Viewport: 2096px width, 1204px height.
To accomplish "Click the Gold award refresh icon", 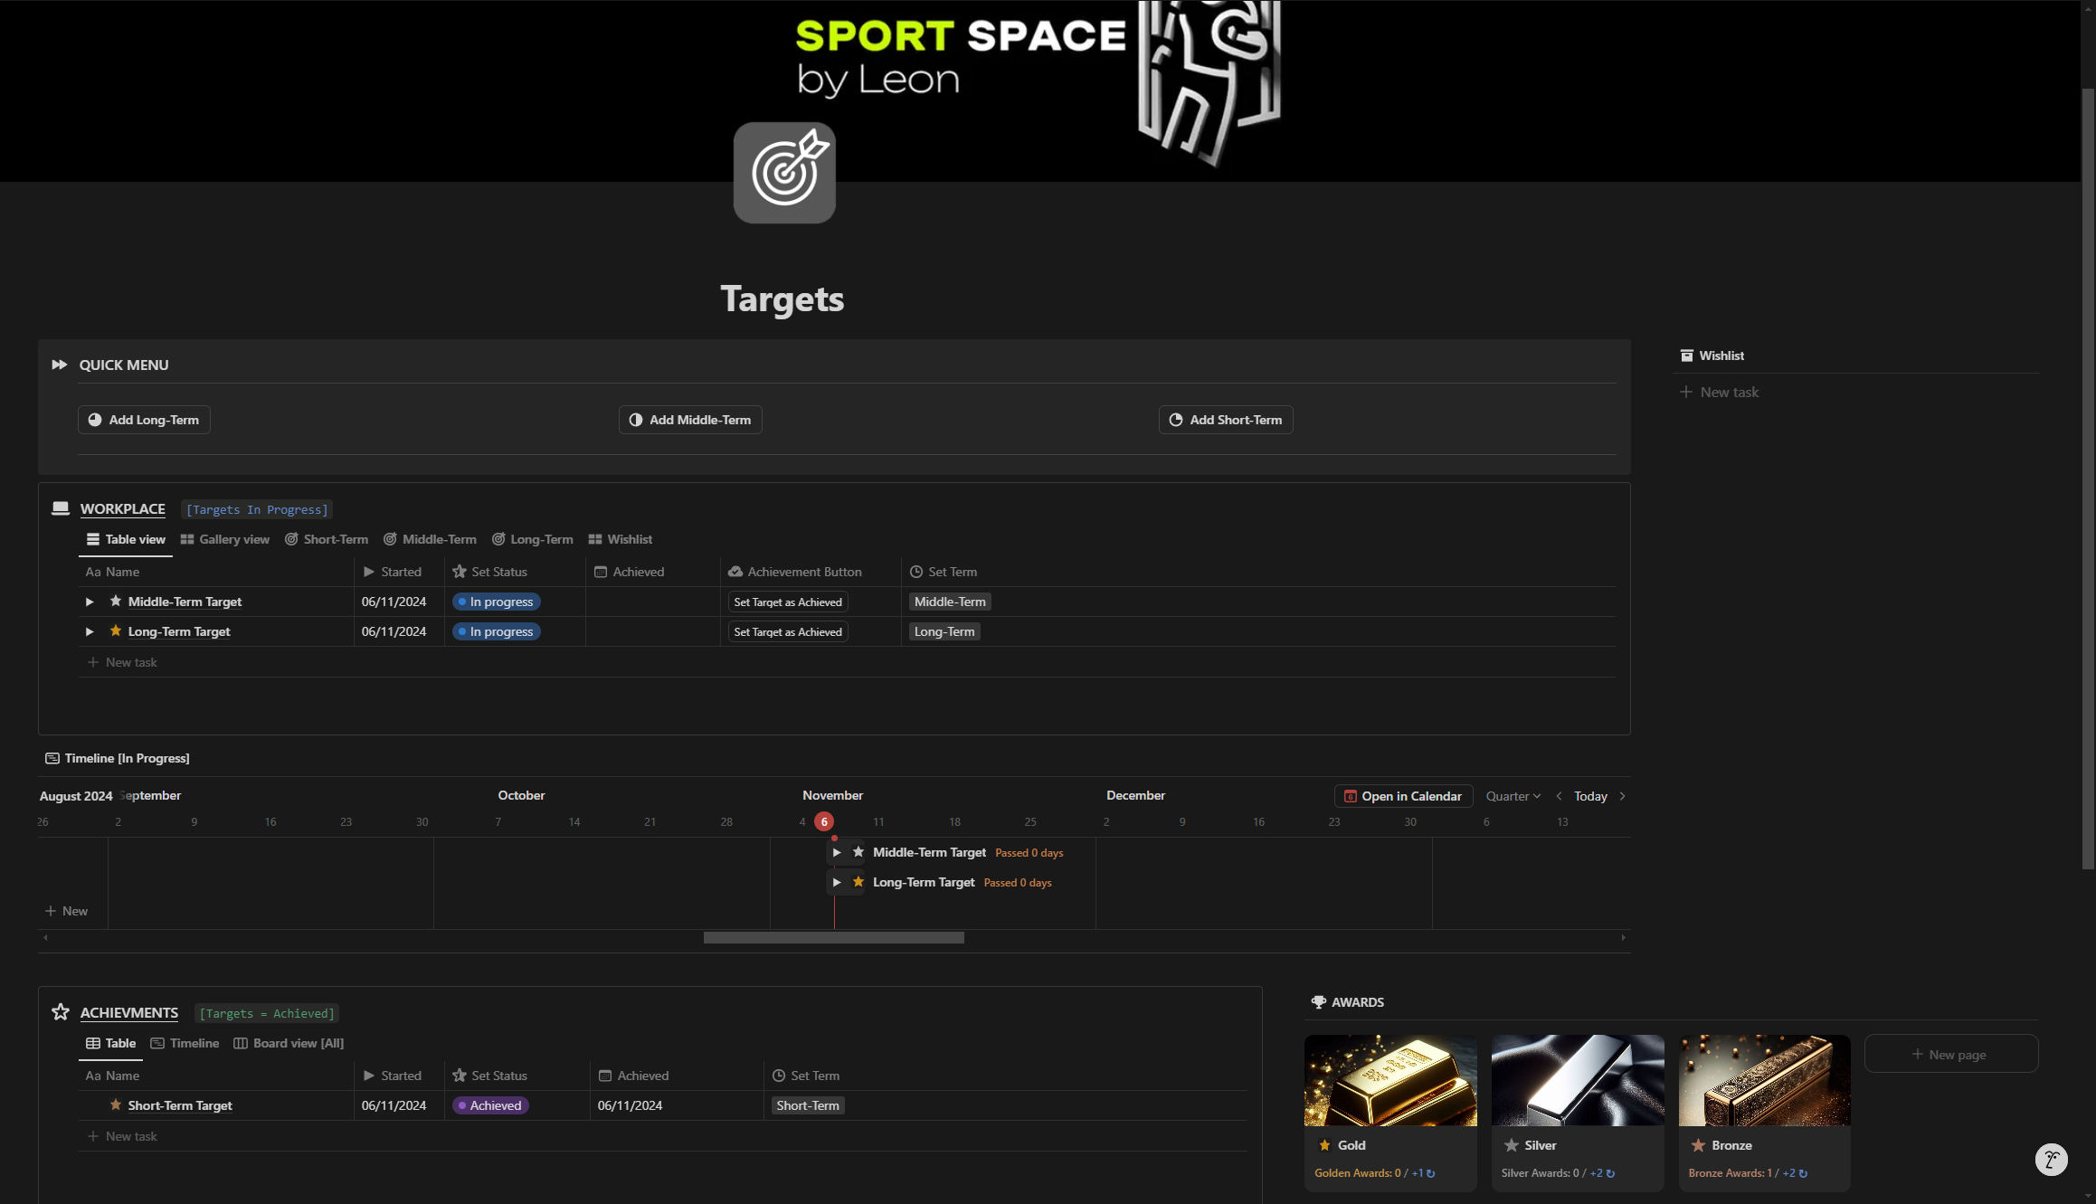I will click(1430, 1173).
